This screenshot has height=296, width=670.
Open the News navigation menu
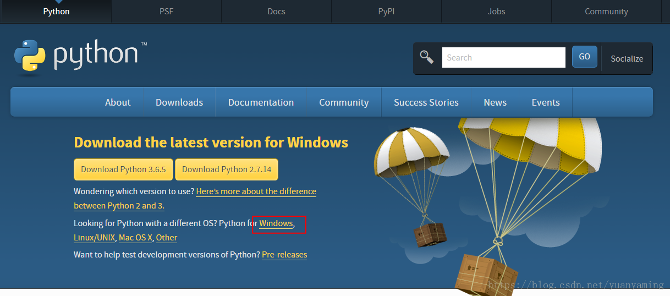pyautogui.click(x=495, y=102)
